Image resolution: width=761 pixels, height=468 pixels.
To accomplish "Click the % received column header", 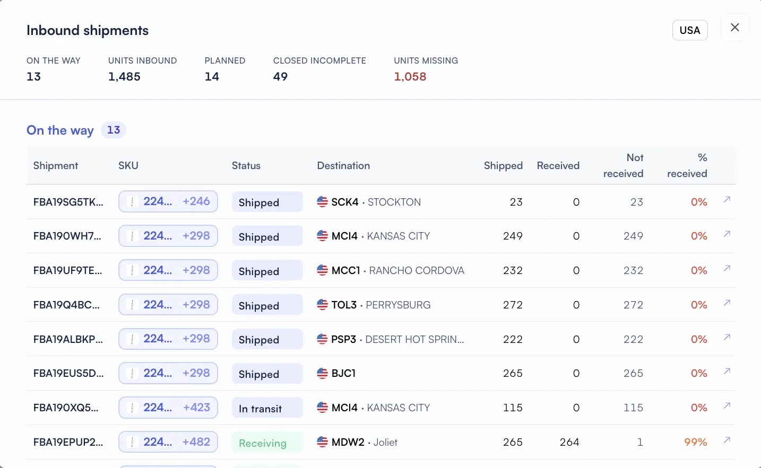I will point(687,165).
